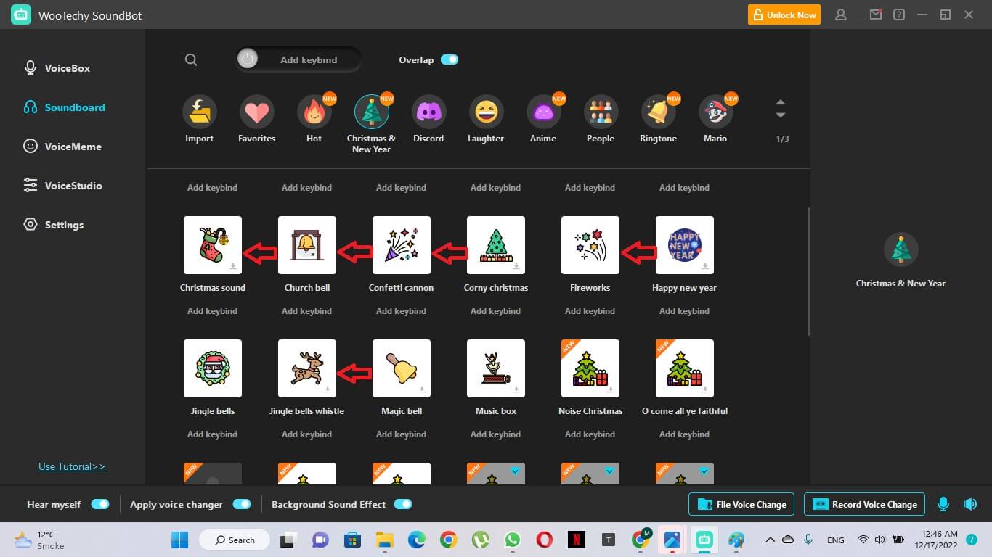Open the Use Tutorial link
The width and height of the screenshot is (992, 557).
(x=72, y=466)
